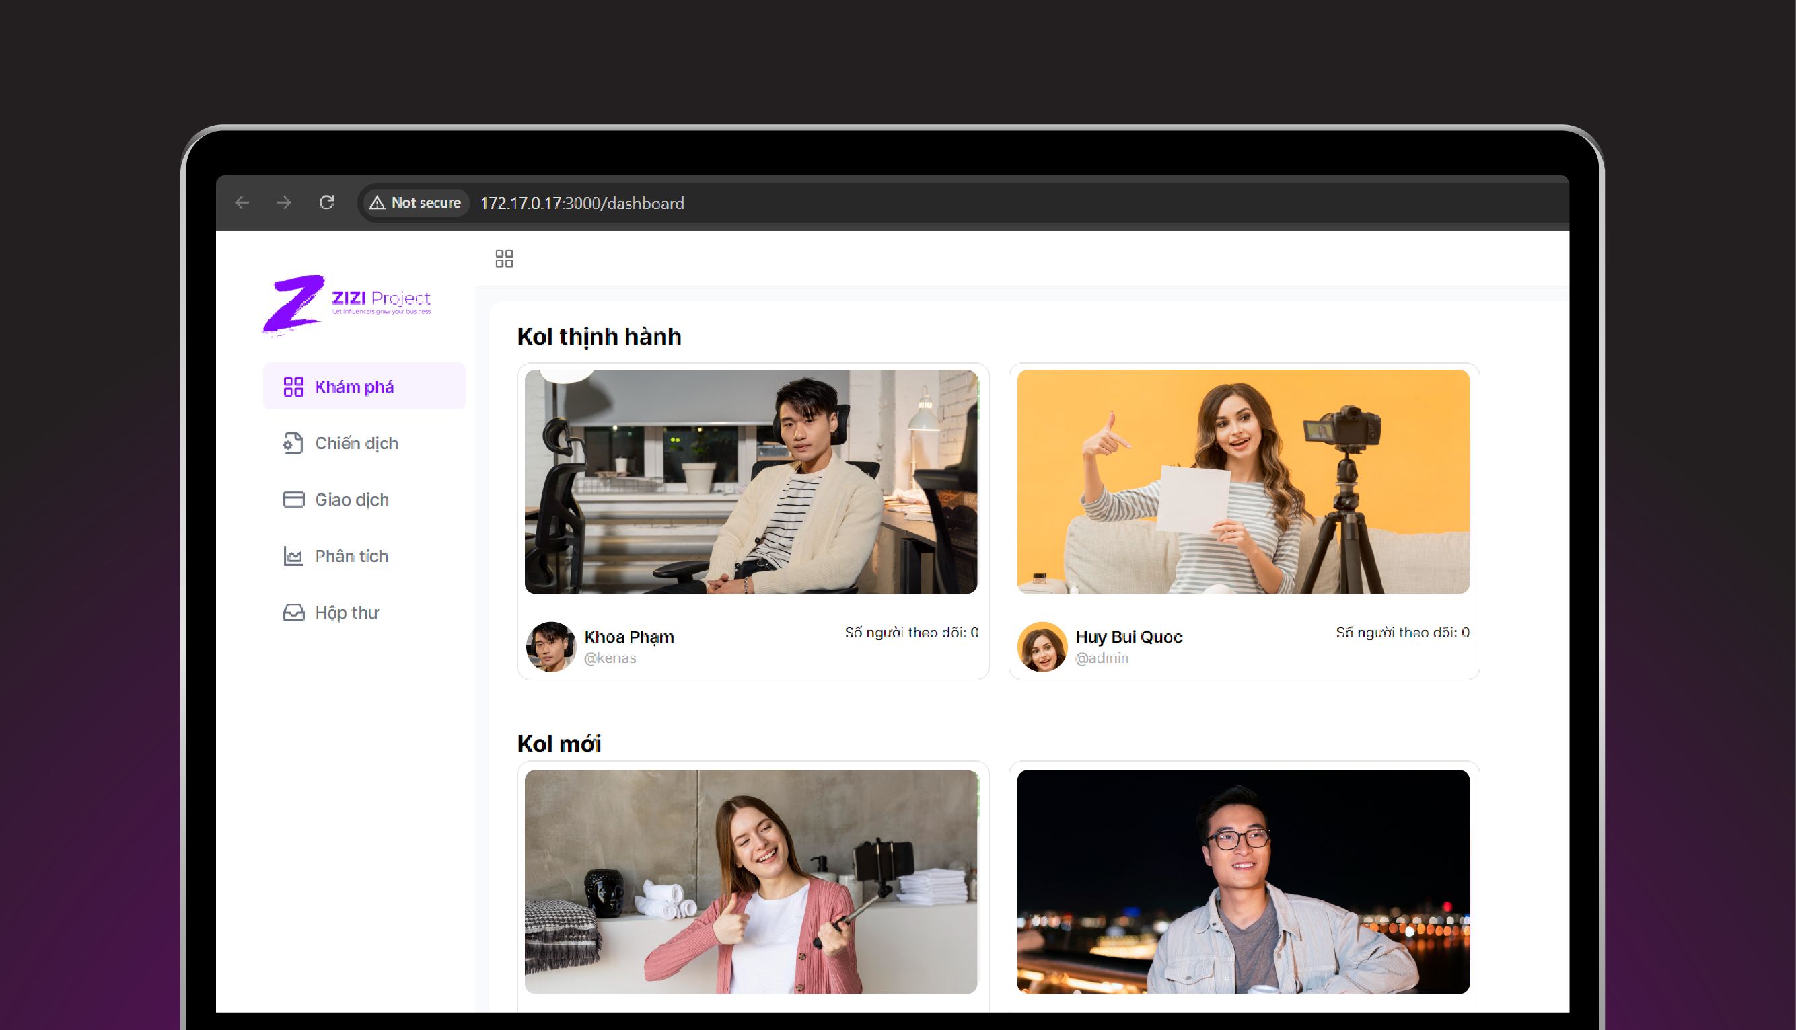Open the Kol mới selfie-stick woman photo

coord(750,881)
